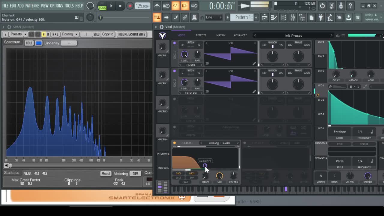Open the Underlay selector
Viewport: 384px width, 216px height.
[69, 43]
